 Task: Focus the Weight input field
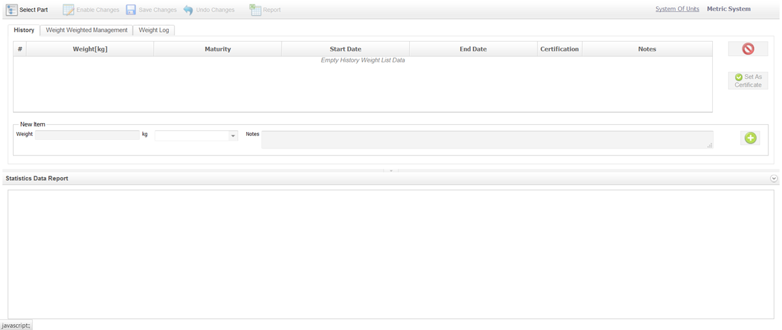87,135
